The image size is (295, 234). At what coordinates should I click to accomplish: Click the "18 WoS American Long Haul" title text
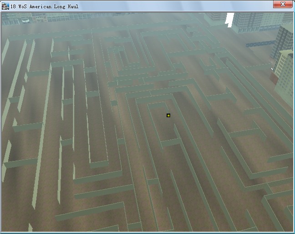pos(45,6)
